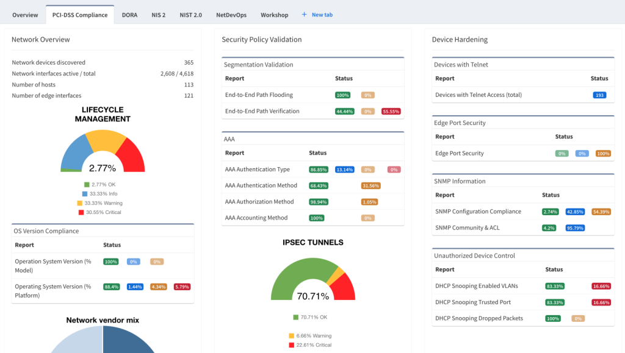625x353 pixels.
Task: Click the blue 33.33% Info legend swatch
Action: coord(85,194)
